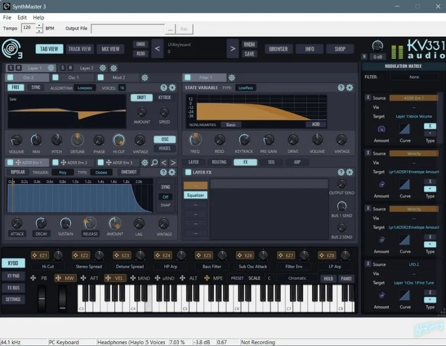Click the VEL modulation source icon
The width and height of the screenshot is (446, 346).
108,278
